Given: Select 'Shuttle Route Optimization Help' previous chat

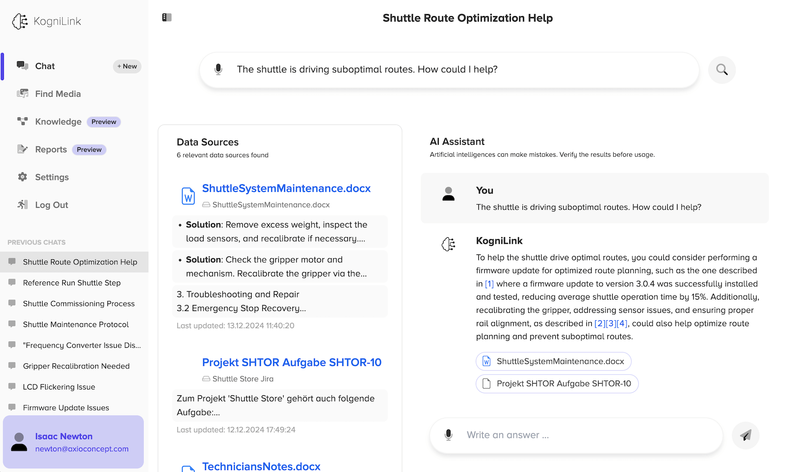Looking at the screenshot, I should point(74,262).
